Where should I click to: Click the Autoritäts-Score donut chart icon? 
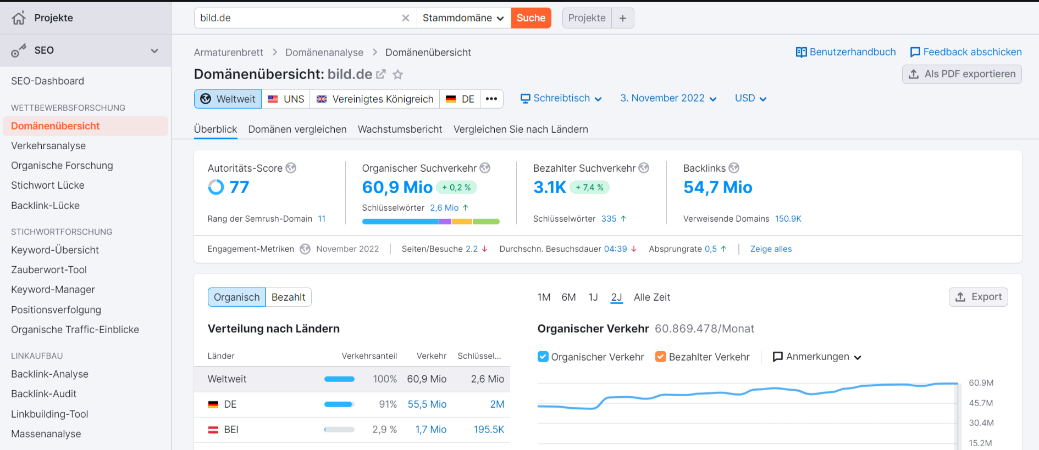click(216, 187)
